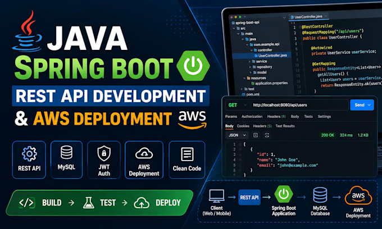Collapse the src folder in project tree

point(234,29)
